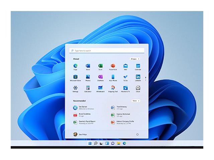Open Widgets from the taskbar
Image resolution: width=214 pixels, height=160 pixels.
click(x=107, y=143)
